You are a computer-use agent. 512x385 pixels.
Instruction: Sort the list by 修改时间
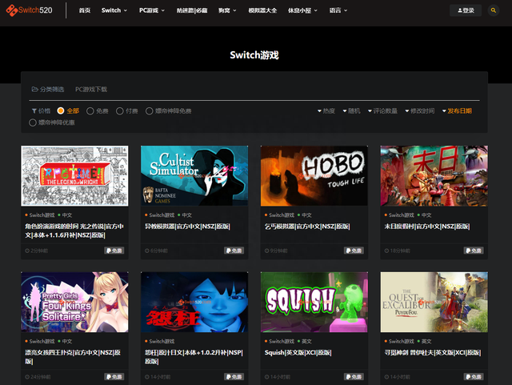coord(420,111)
